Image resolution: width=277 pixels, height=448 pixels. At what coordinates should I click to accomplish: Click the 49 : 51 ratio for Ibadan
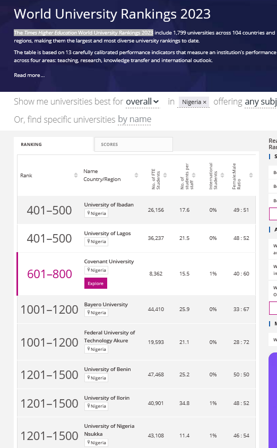(x=241, y=210)
